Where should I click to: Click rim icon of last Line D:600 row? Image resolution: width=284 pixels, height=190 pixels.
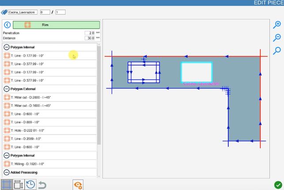pyautogui.click(x=7, y=147)
